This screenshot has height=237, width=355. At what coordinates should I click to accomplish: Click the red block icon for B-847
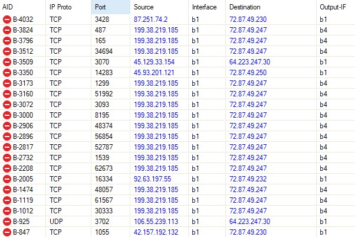click(7, 232)
